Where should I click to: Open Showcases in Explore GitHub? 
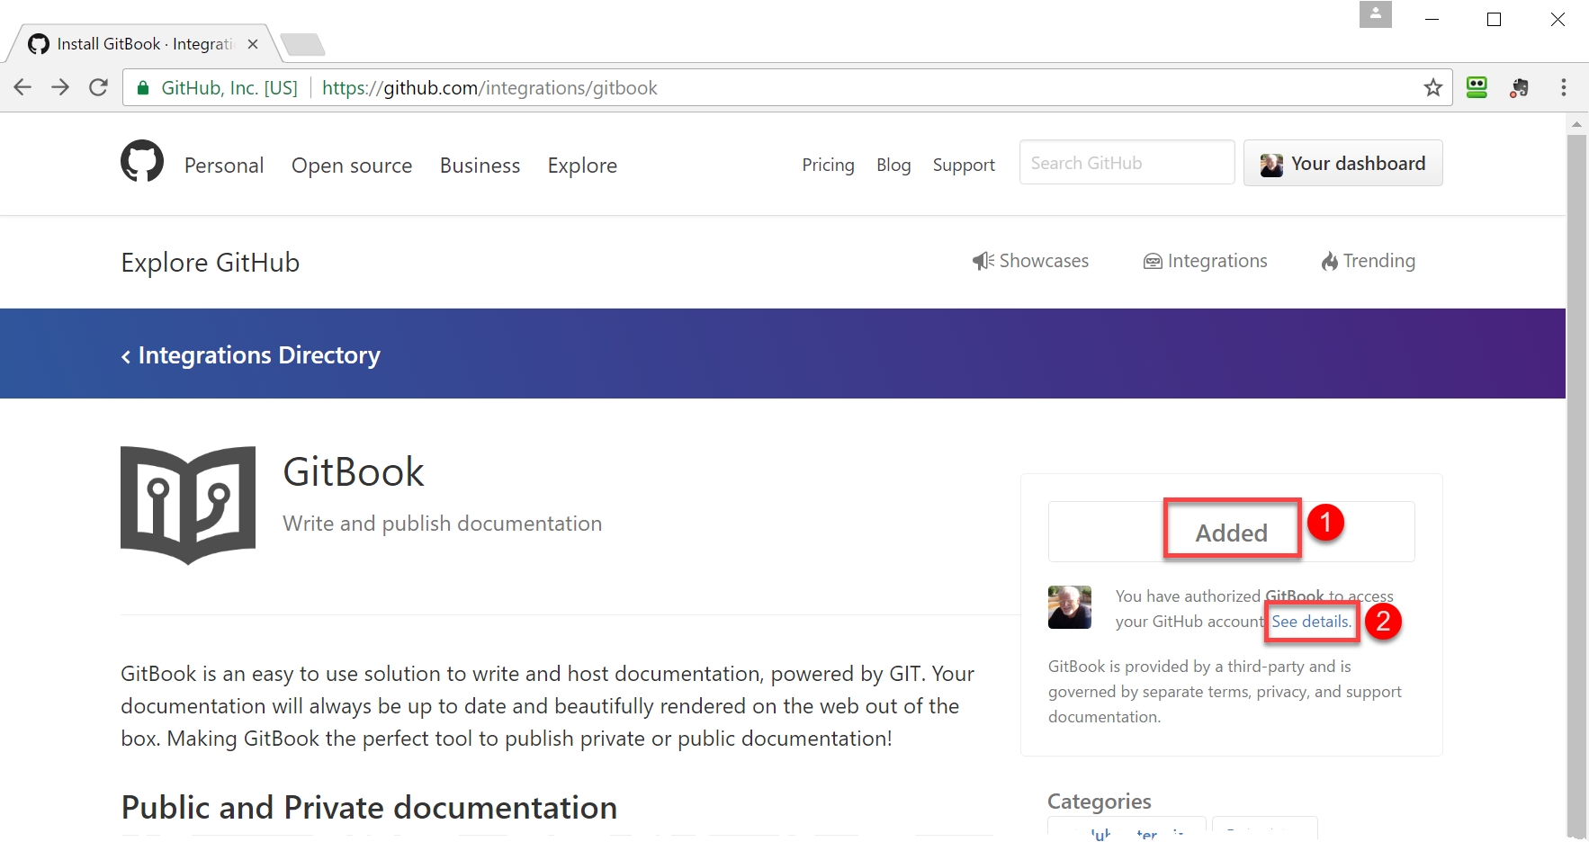pyautogui.click(x=1031, y=261)
